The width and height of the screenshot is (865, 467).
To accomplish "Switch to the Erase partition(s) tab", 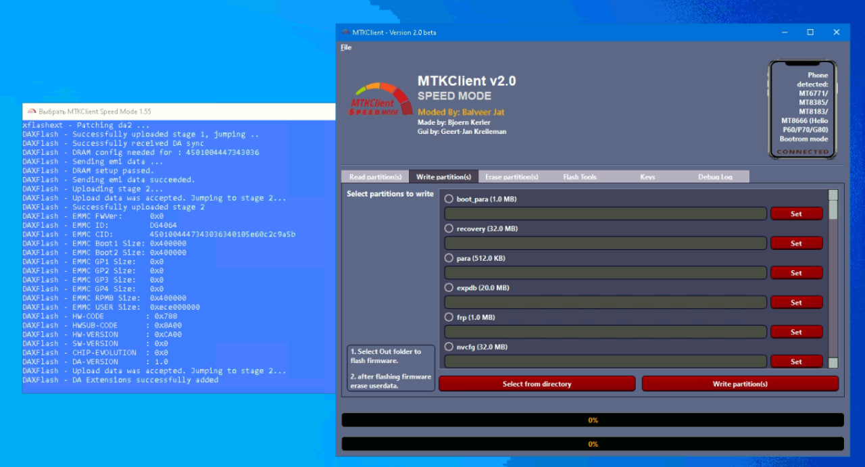I will tap(512, 177).
